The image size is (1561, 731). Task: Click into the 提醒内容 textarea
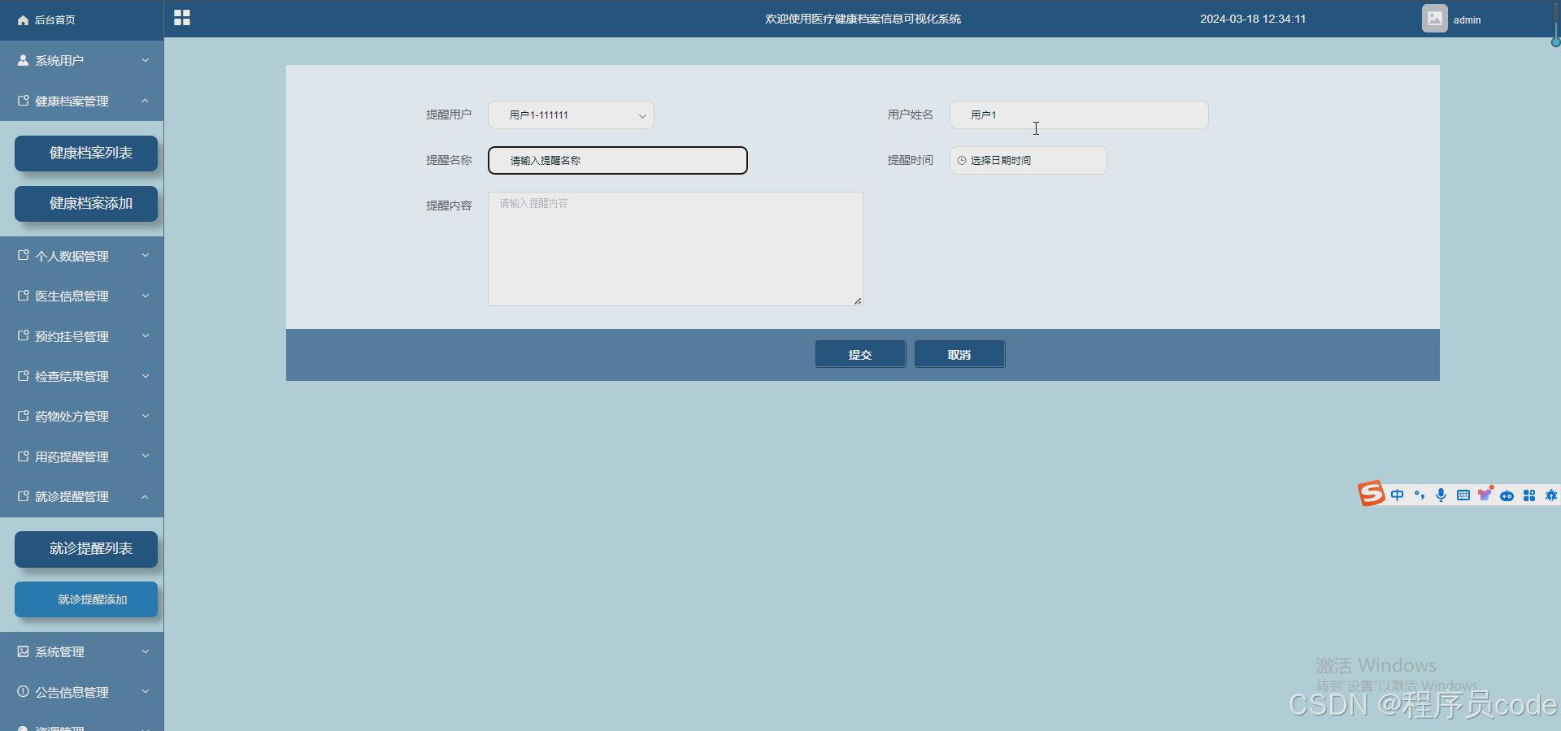click(x=675, y=249)
